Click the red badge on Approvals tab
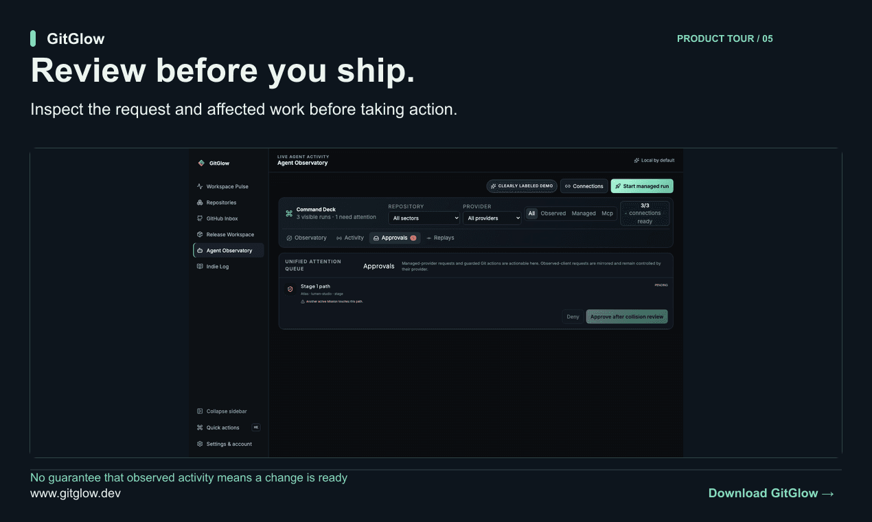The height and width of the screenshot is (522, 872). 413,238
